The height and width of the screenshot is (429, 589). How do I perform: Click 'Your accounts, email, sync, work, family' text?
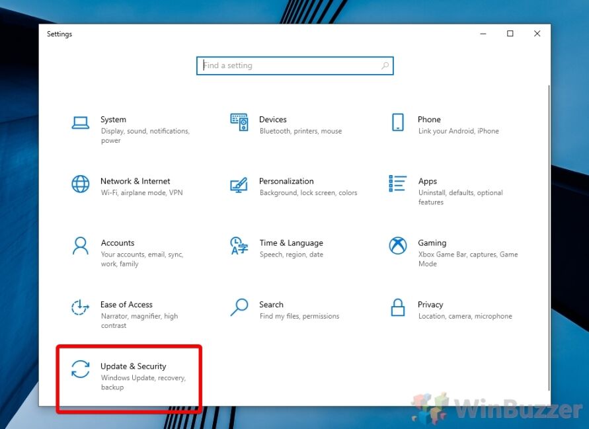142,259
